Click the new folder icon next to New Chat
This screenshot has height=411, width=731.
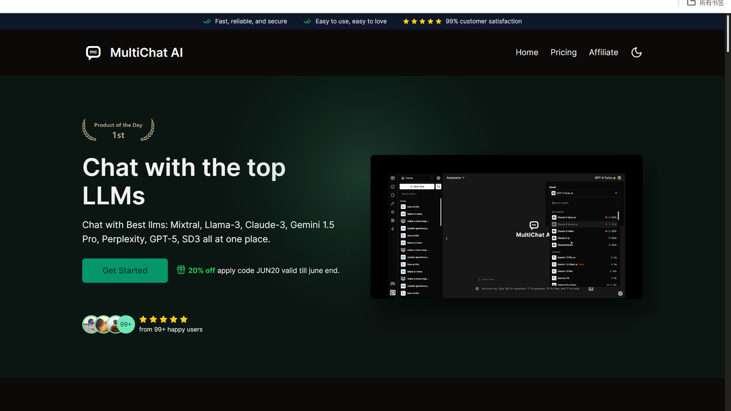coord(439,186)
